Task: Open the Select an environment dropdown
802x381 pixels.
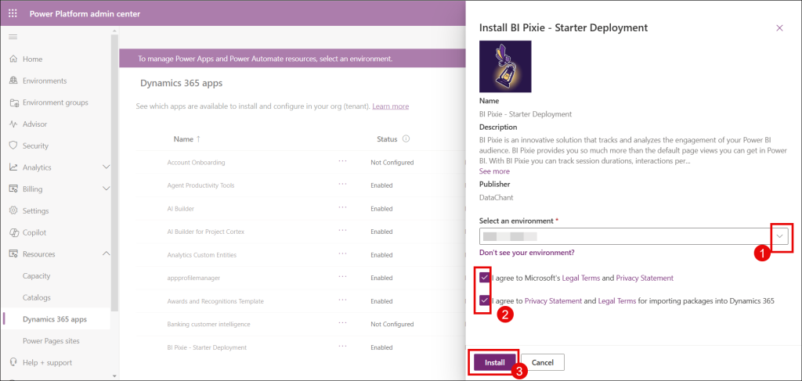Action: click(x=780, y=235)
